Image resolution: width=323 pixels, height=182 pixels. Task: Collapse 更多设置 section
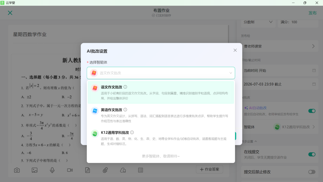click(249, 141)
